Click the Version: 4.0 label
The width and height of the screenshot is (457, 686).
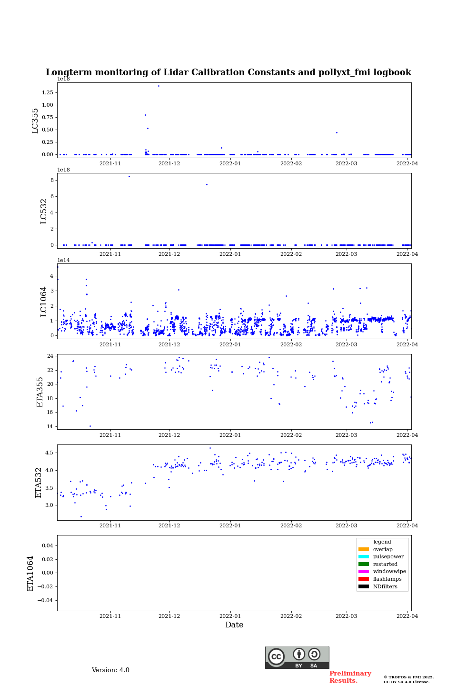110,670
